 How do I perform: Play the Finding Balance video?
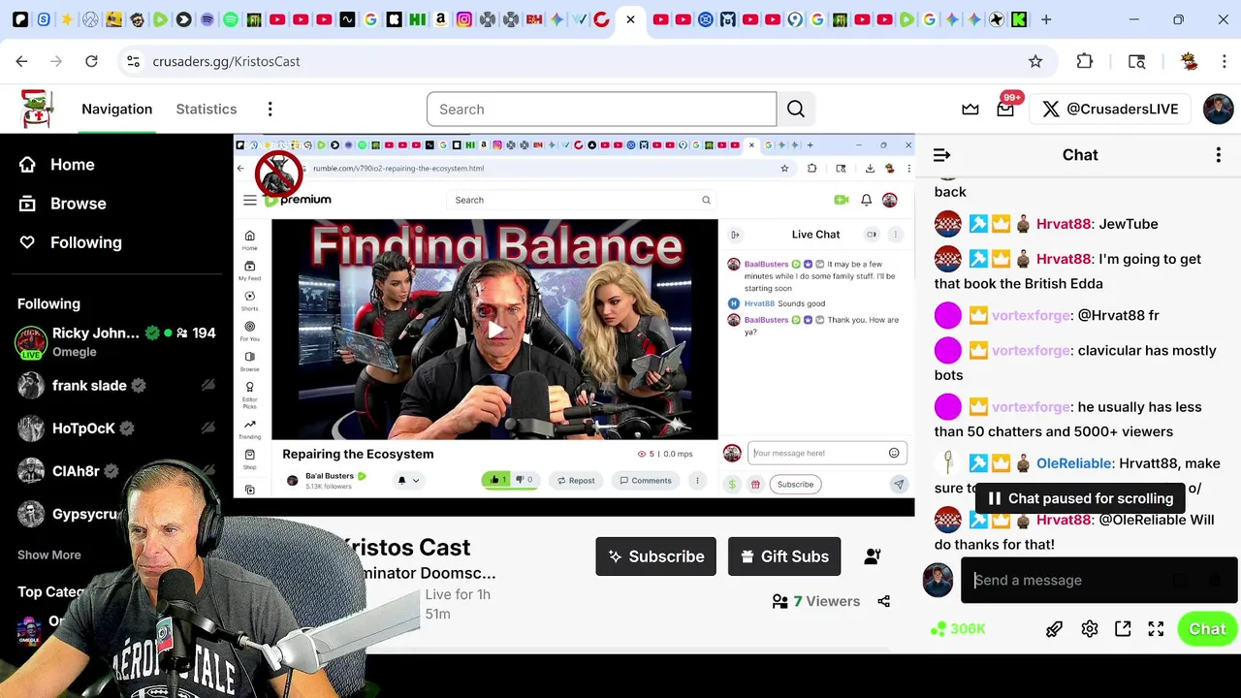click(x=495, y=330)
